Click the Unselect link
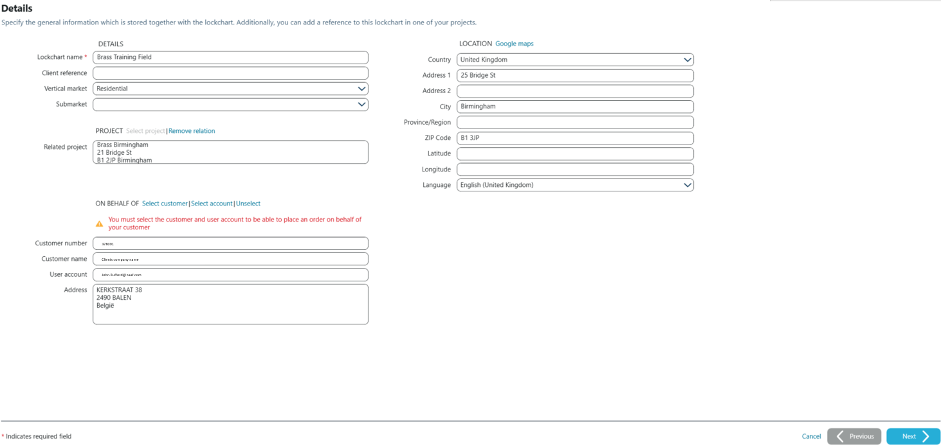Screen dimensions: 941x447 [x=248, y=204]
